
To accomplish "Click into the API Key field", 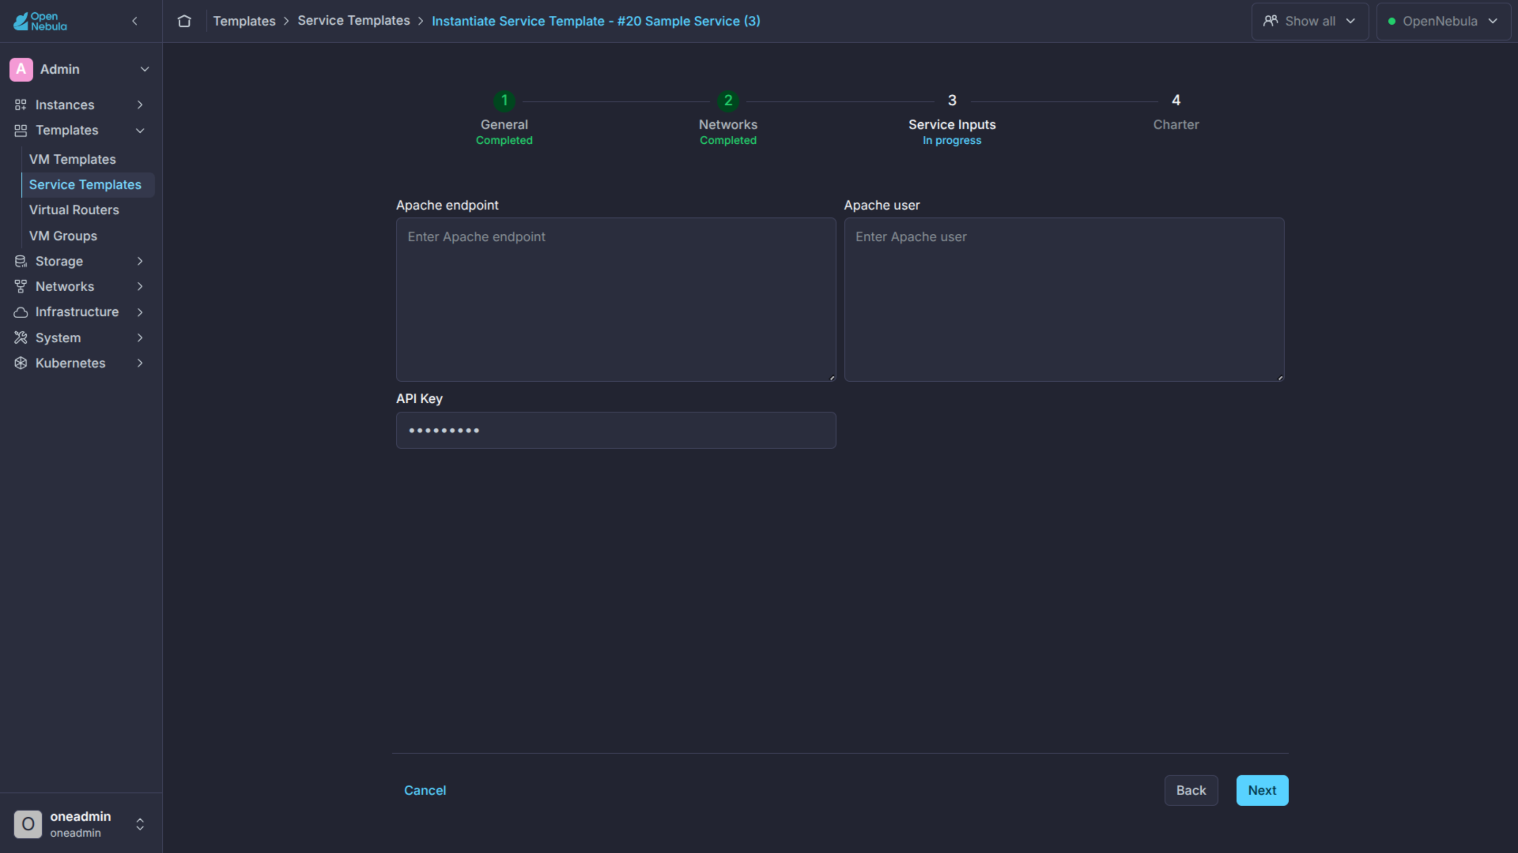I will click(x=616, y=430).
